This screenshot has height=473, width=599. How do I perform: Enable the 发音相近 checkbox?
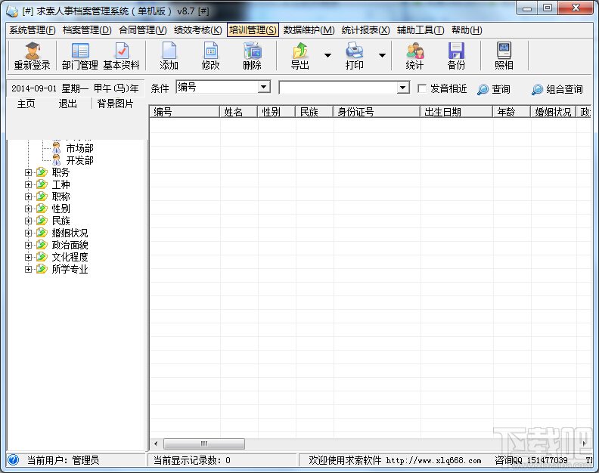click(x=422, y=88)
